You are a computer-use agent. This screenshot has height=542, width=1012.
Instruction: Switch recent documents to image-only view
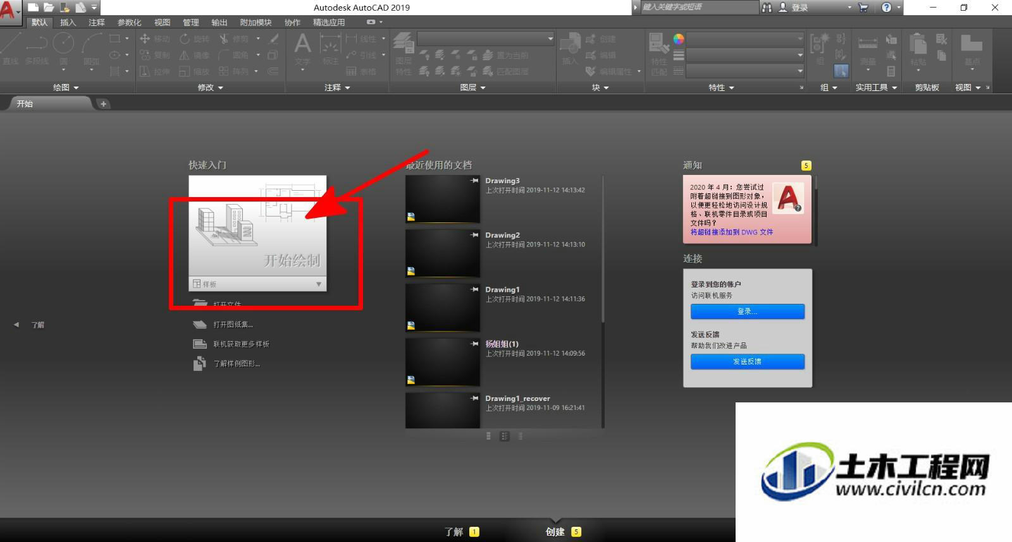pyautogui.click(x=488, y=436)
